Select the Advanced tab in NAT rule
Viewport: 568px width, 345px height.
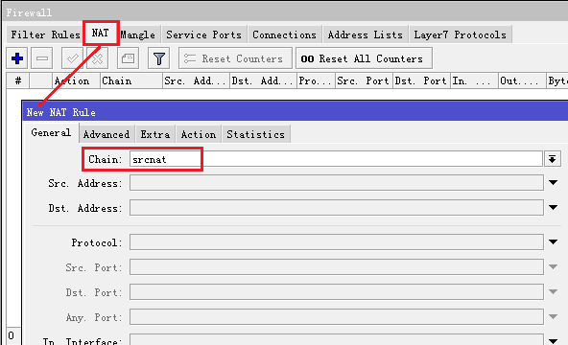tap(106, 134)
